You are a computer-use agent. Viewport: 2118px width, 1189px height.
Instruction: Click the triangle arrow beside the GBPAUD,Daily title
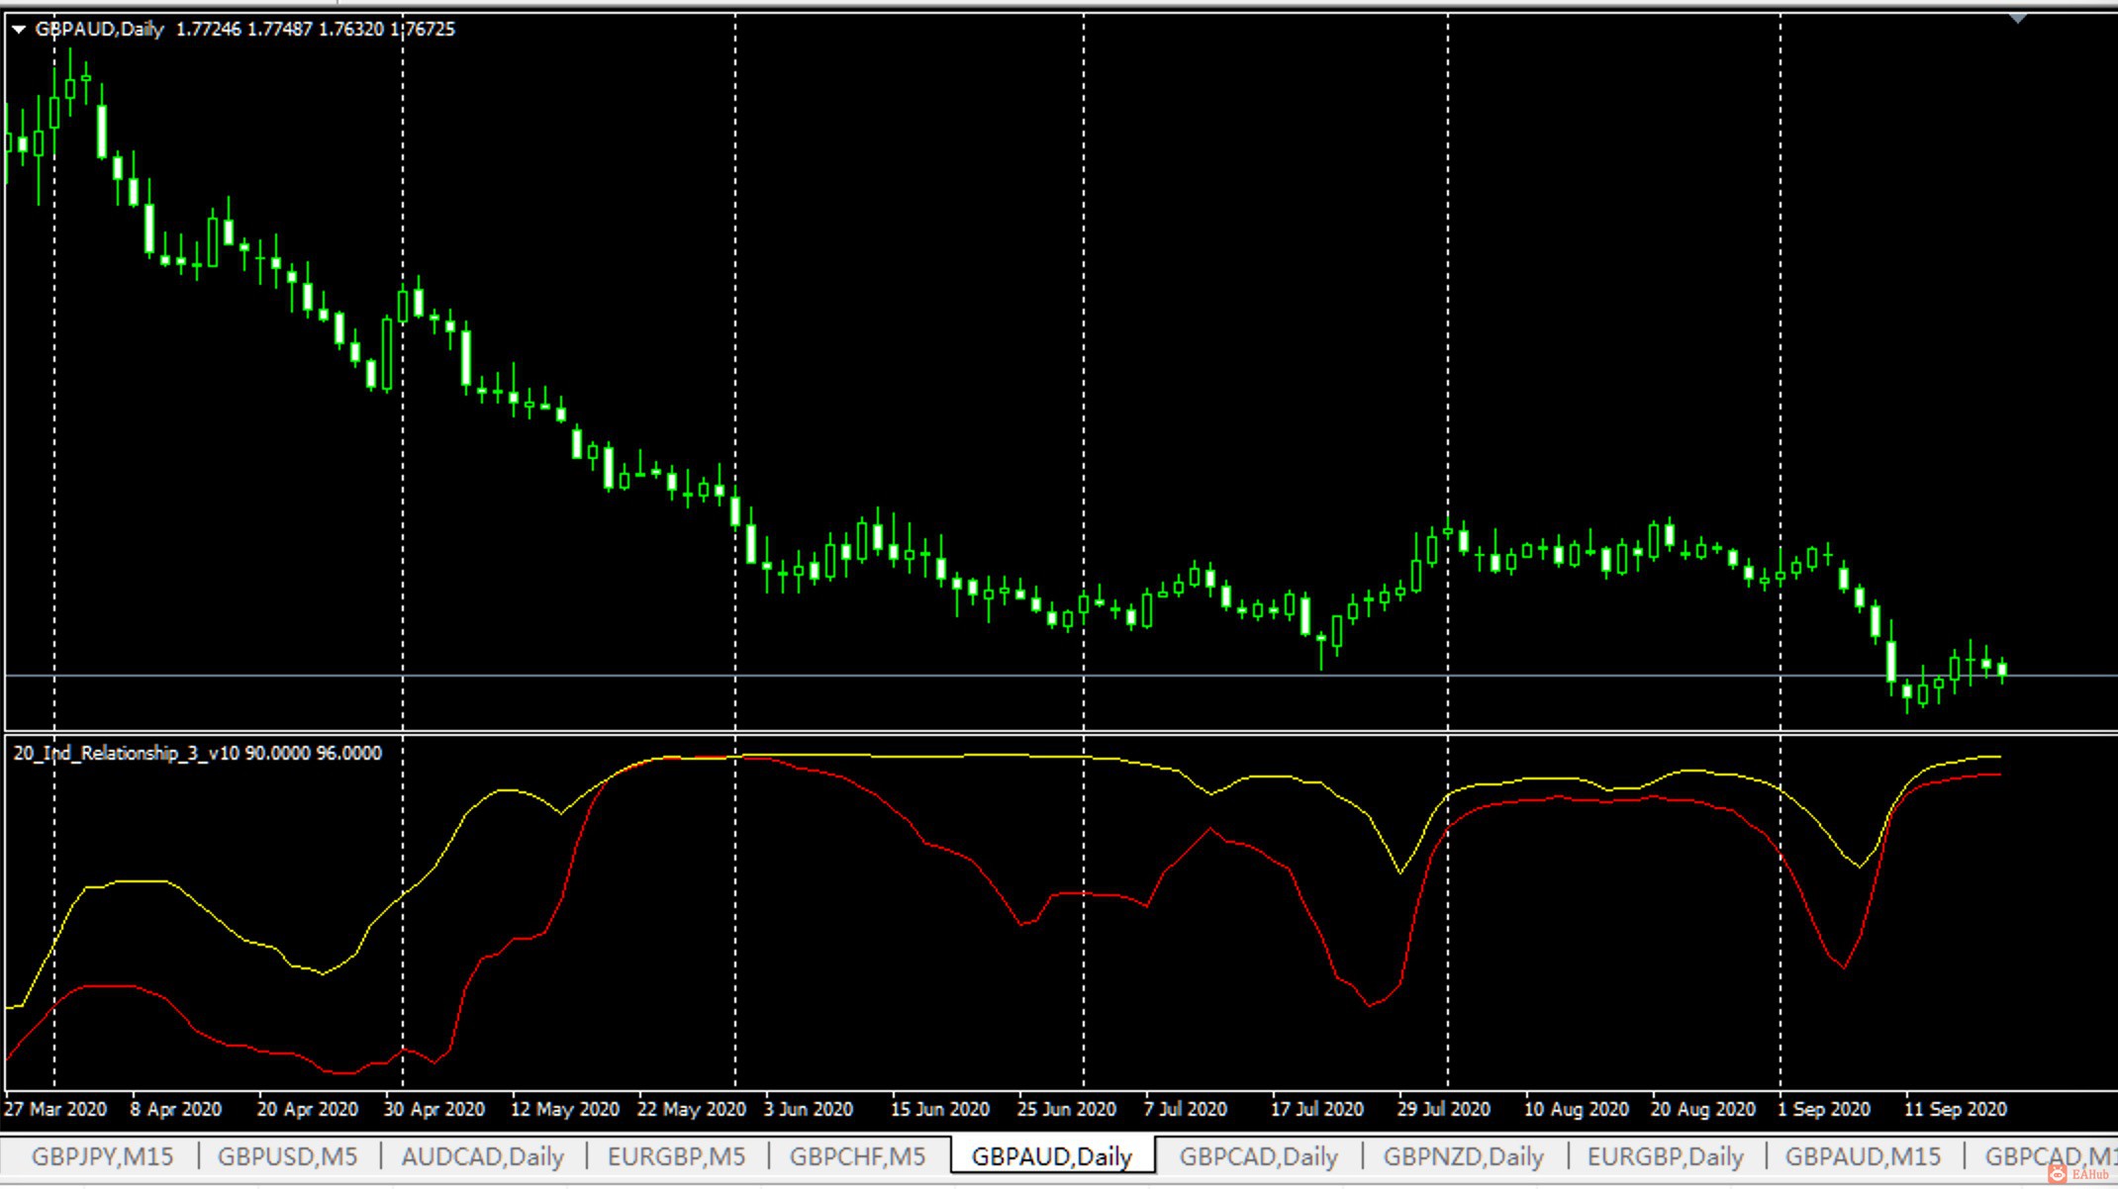pos(18,30)
